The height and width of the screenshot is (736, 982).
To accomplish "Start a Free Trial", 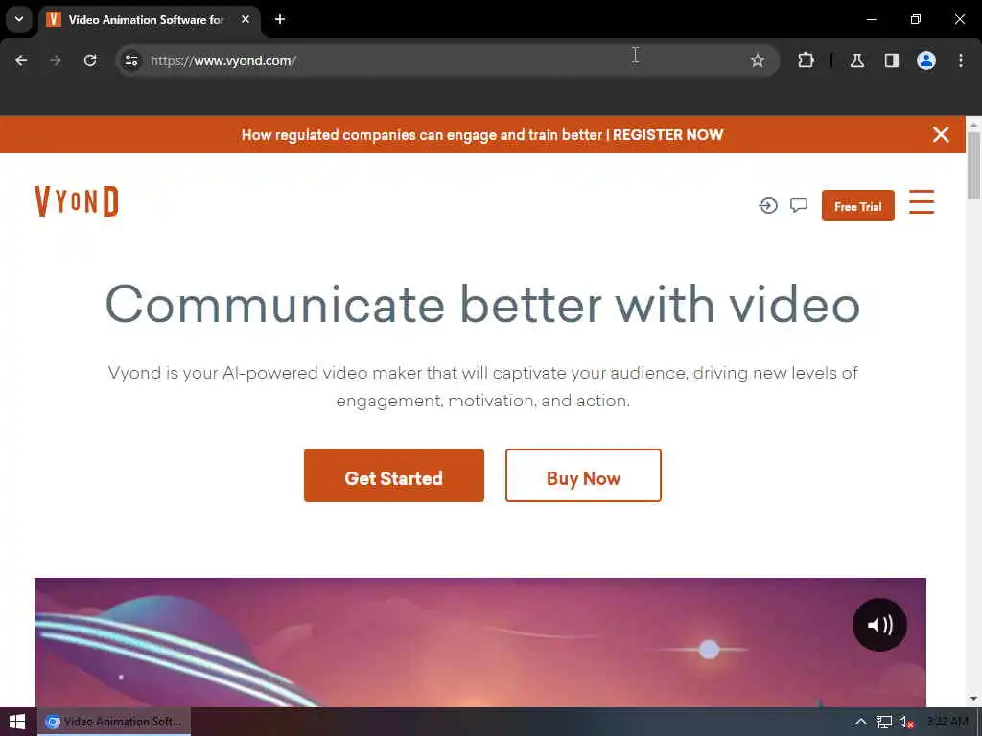I will (x=858, y=206).
